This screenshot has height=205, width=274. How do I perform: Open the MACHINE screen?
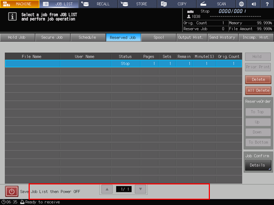coord(20,4)
